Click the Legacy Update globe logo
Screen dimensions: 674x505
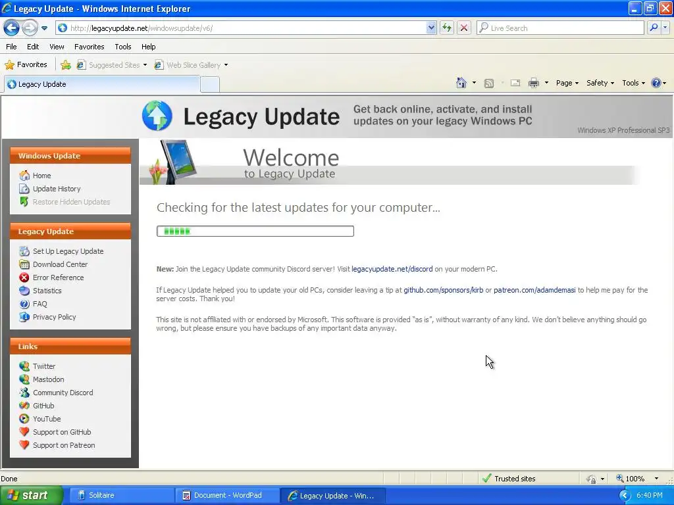coord(157,116)
